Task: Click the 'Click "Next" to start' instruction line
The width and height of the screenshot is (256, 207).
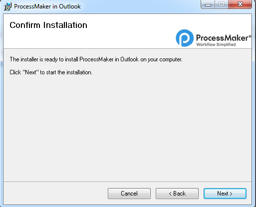Action: pos(51,72)
